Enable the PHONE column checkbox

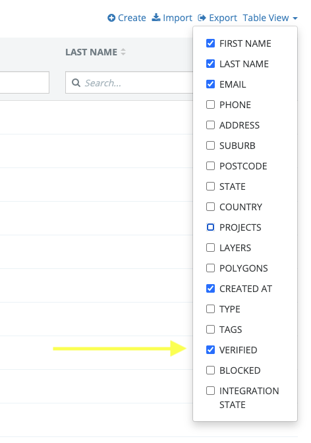click(x=210, y=105)
